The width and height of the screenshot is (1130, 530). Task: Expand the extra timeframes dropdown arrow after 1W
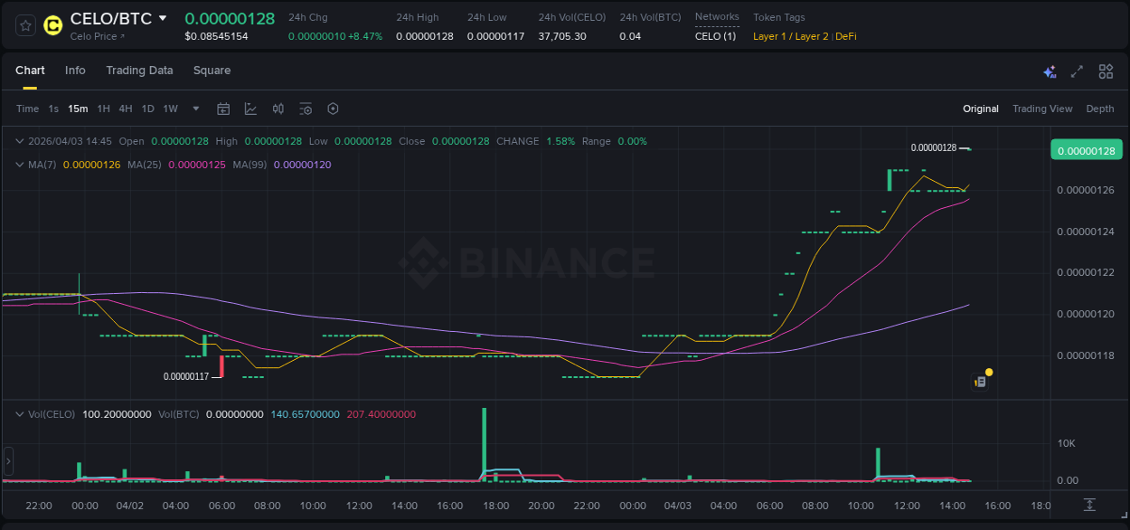(x=194, y=109)
